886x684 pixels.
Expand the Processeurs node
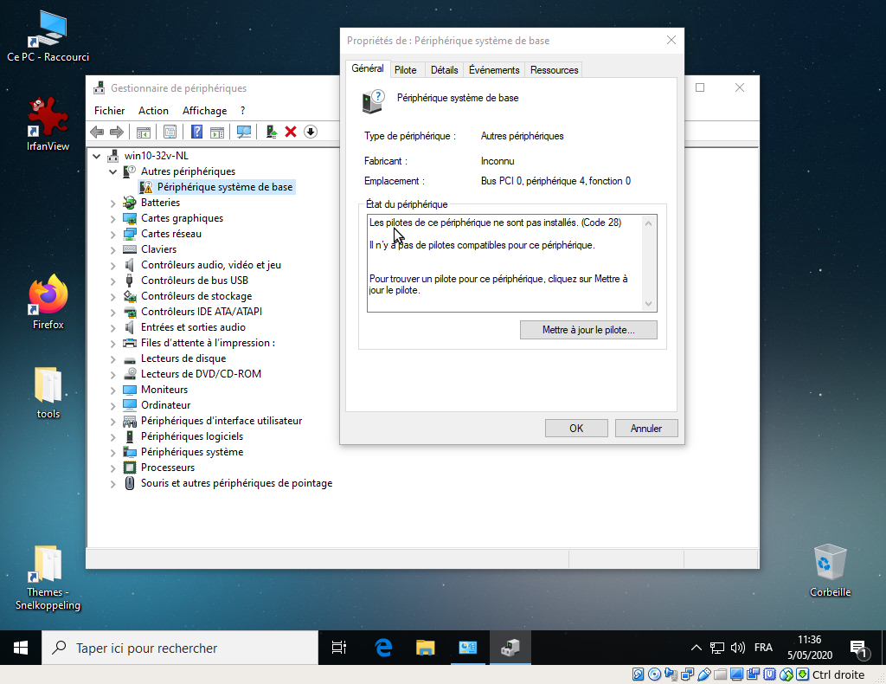coord(112,468)
